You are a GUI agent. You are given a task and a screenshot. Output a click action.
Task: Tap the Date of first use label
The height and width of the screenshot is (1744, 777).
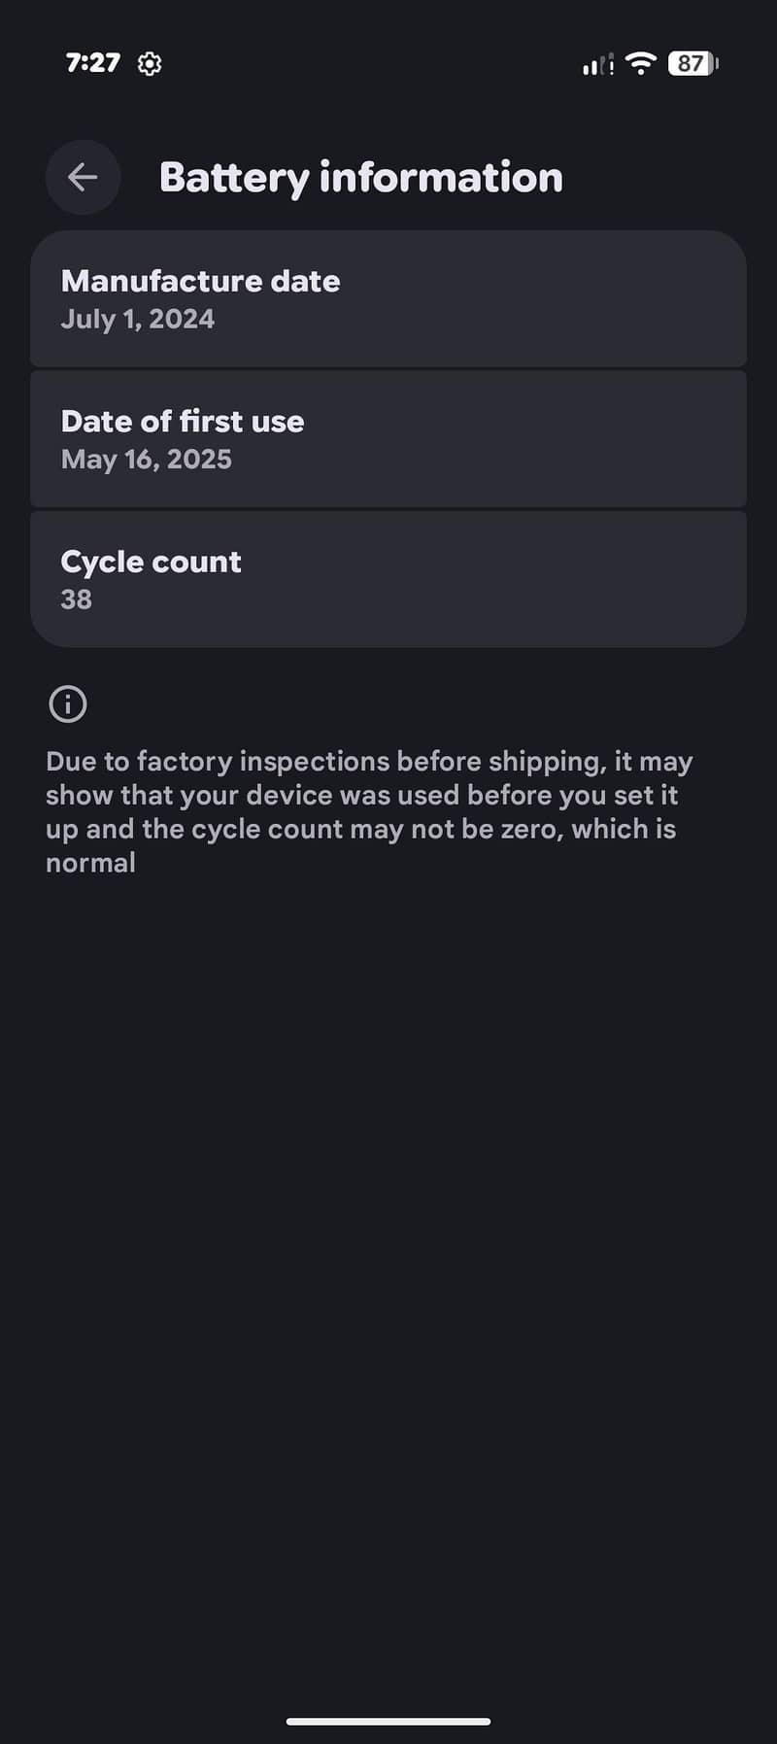[183, 421]
